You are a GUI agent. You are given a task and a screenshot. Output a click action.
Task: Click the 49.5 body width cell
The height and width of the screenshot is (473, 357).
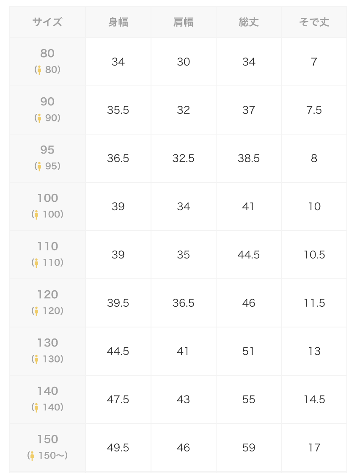(118, 448)
